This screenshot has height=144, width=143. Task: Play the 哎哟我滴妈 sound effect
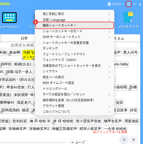click(10, 110)
